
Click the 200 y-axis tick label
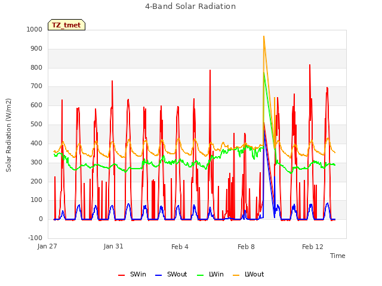click(x=36, y=181)
